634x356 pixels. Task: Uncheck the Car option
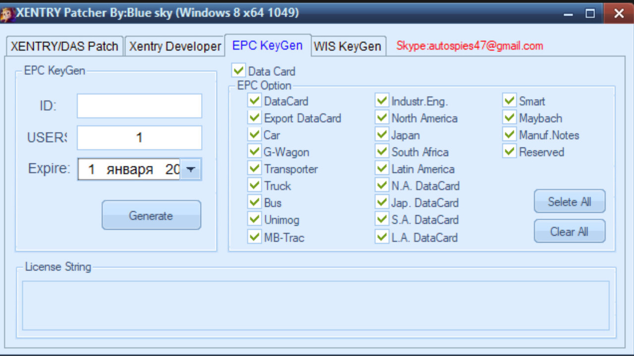click(254, 135)
